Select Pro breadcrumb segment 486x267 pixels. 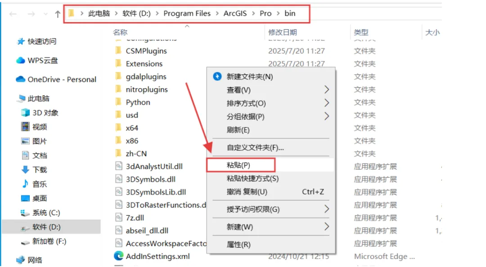pyautogui.click(x=265, y=13)
